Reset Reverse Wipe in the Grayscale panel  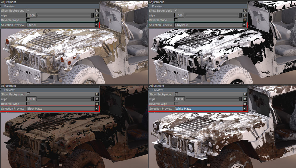click(x=245, y=20)
